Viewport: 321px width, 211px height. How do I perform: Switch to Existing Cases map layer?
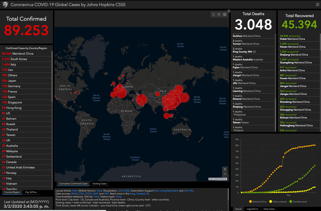click(x=100, y=184)
